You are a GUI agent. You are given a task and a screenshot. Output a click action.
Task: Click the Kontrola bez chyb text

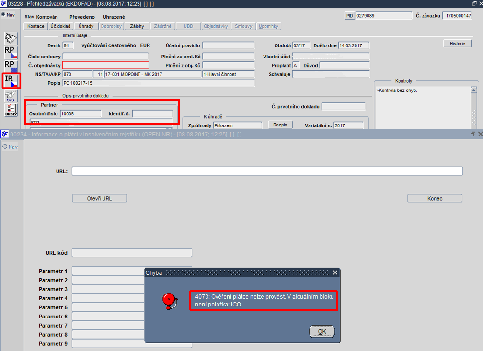tap(396, 90)
